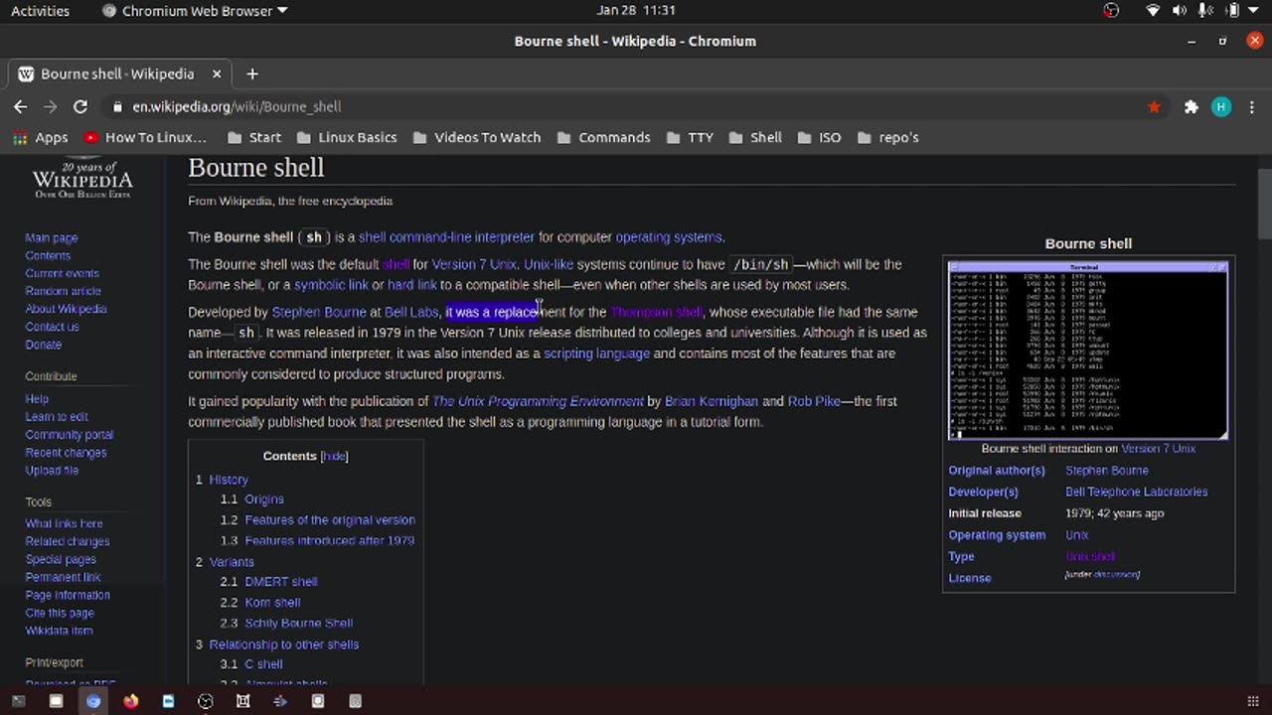Open the Activities overview
1272x715 pixels.
[x=41, y=11]
